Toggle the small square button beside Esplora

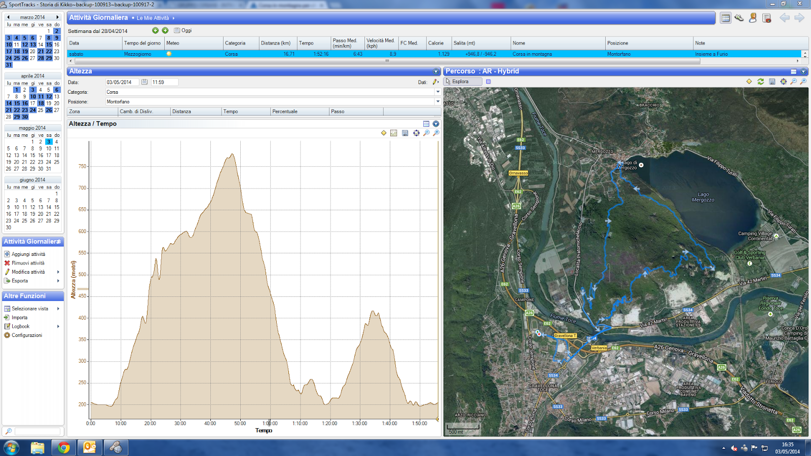pos(489,82)
